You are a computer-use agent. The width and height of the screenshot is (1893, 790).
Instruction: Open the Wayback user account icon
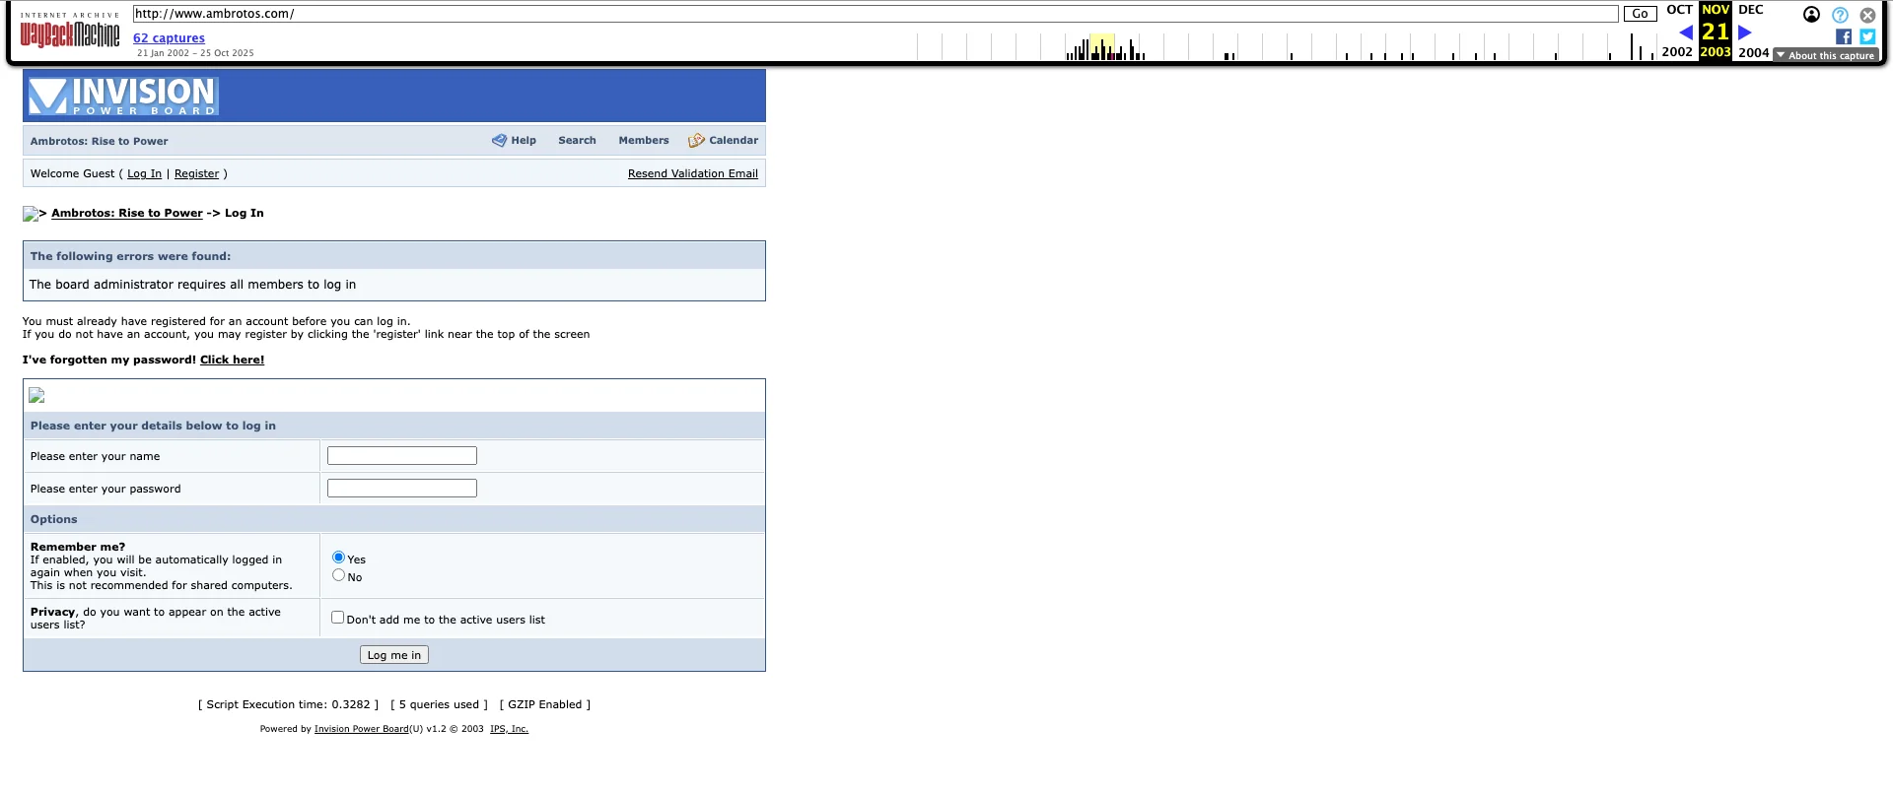1811,15
